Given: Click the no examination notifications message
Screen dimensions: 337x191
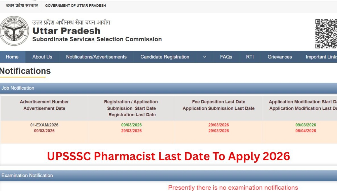Looking at the screenshot, I should (x=233, y=187).
